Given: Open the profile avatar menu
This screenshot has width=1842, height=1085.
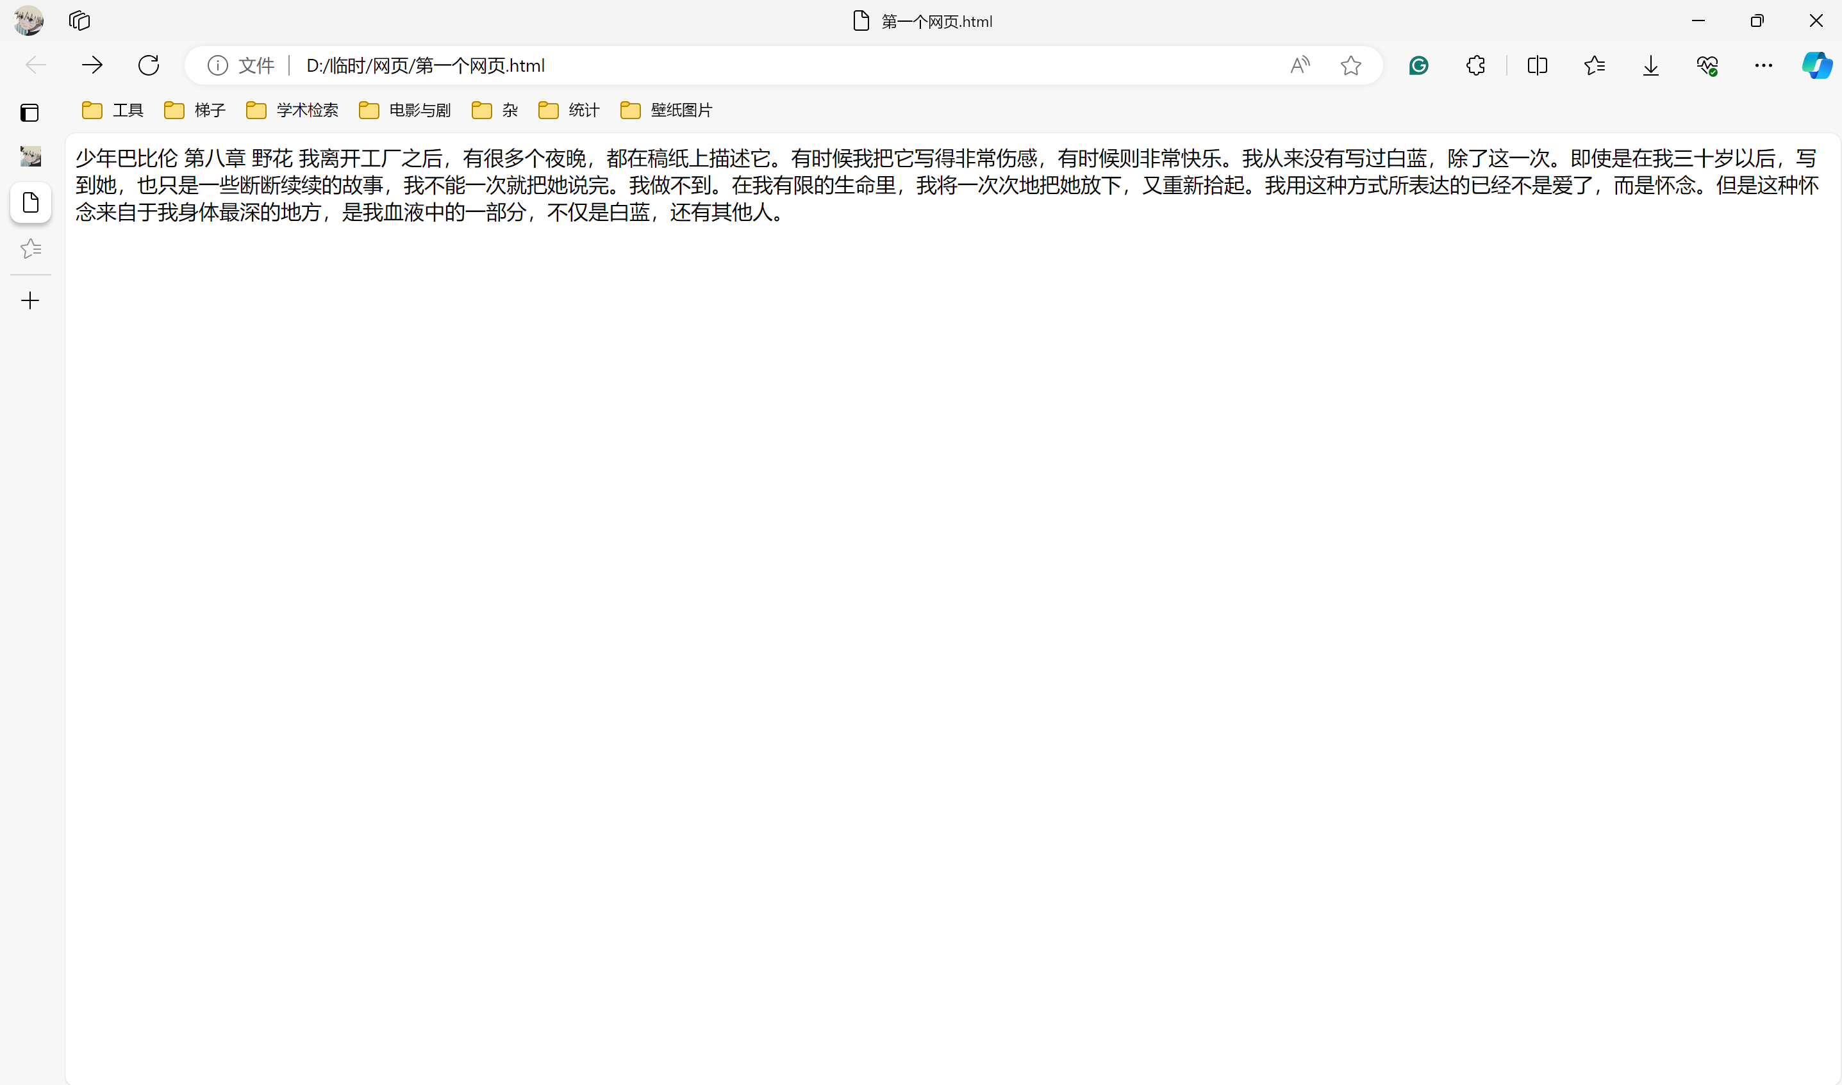Looking at the screenshot, I should (x=29, y=20).
